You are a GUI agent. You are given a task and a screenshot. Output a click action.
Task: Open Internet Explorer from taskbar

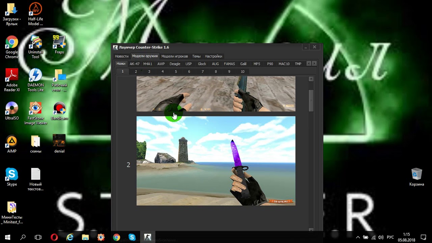[x=70, y=237]
